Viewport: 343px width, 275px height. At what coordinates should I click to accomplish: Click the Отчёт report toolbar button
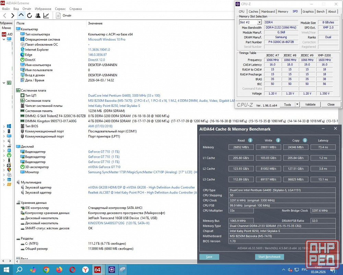(64, 15)
